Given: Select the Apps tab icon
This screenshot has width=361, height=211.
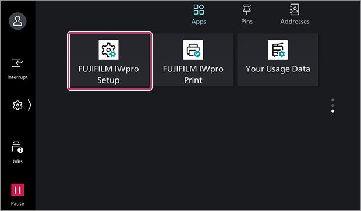Looking at the screenshot, I should coord(199,10).
